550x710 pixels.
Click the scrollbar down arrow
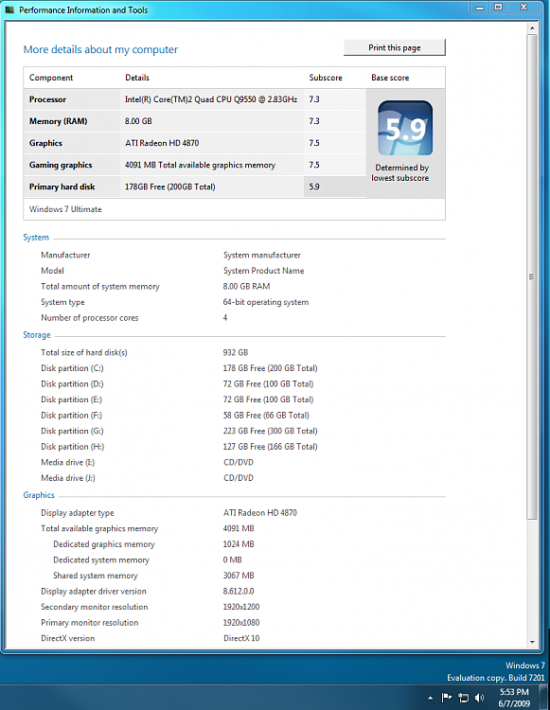532,642
